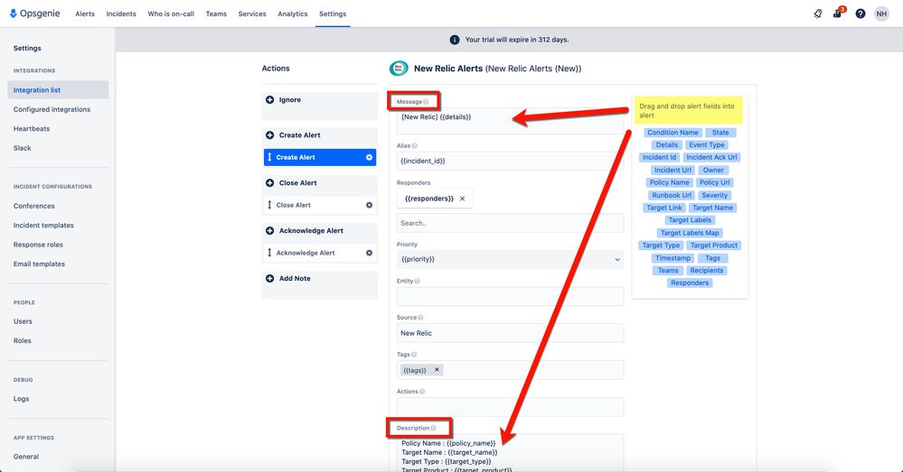Click the Condition Name field chip

[673, 133]
